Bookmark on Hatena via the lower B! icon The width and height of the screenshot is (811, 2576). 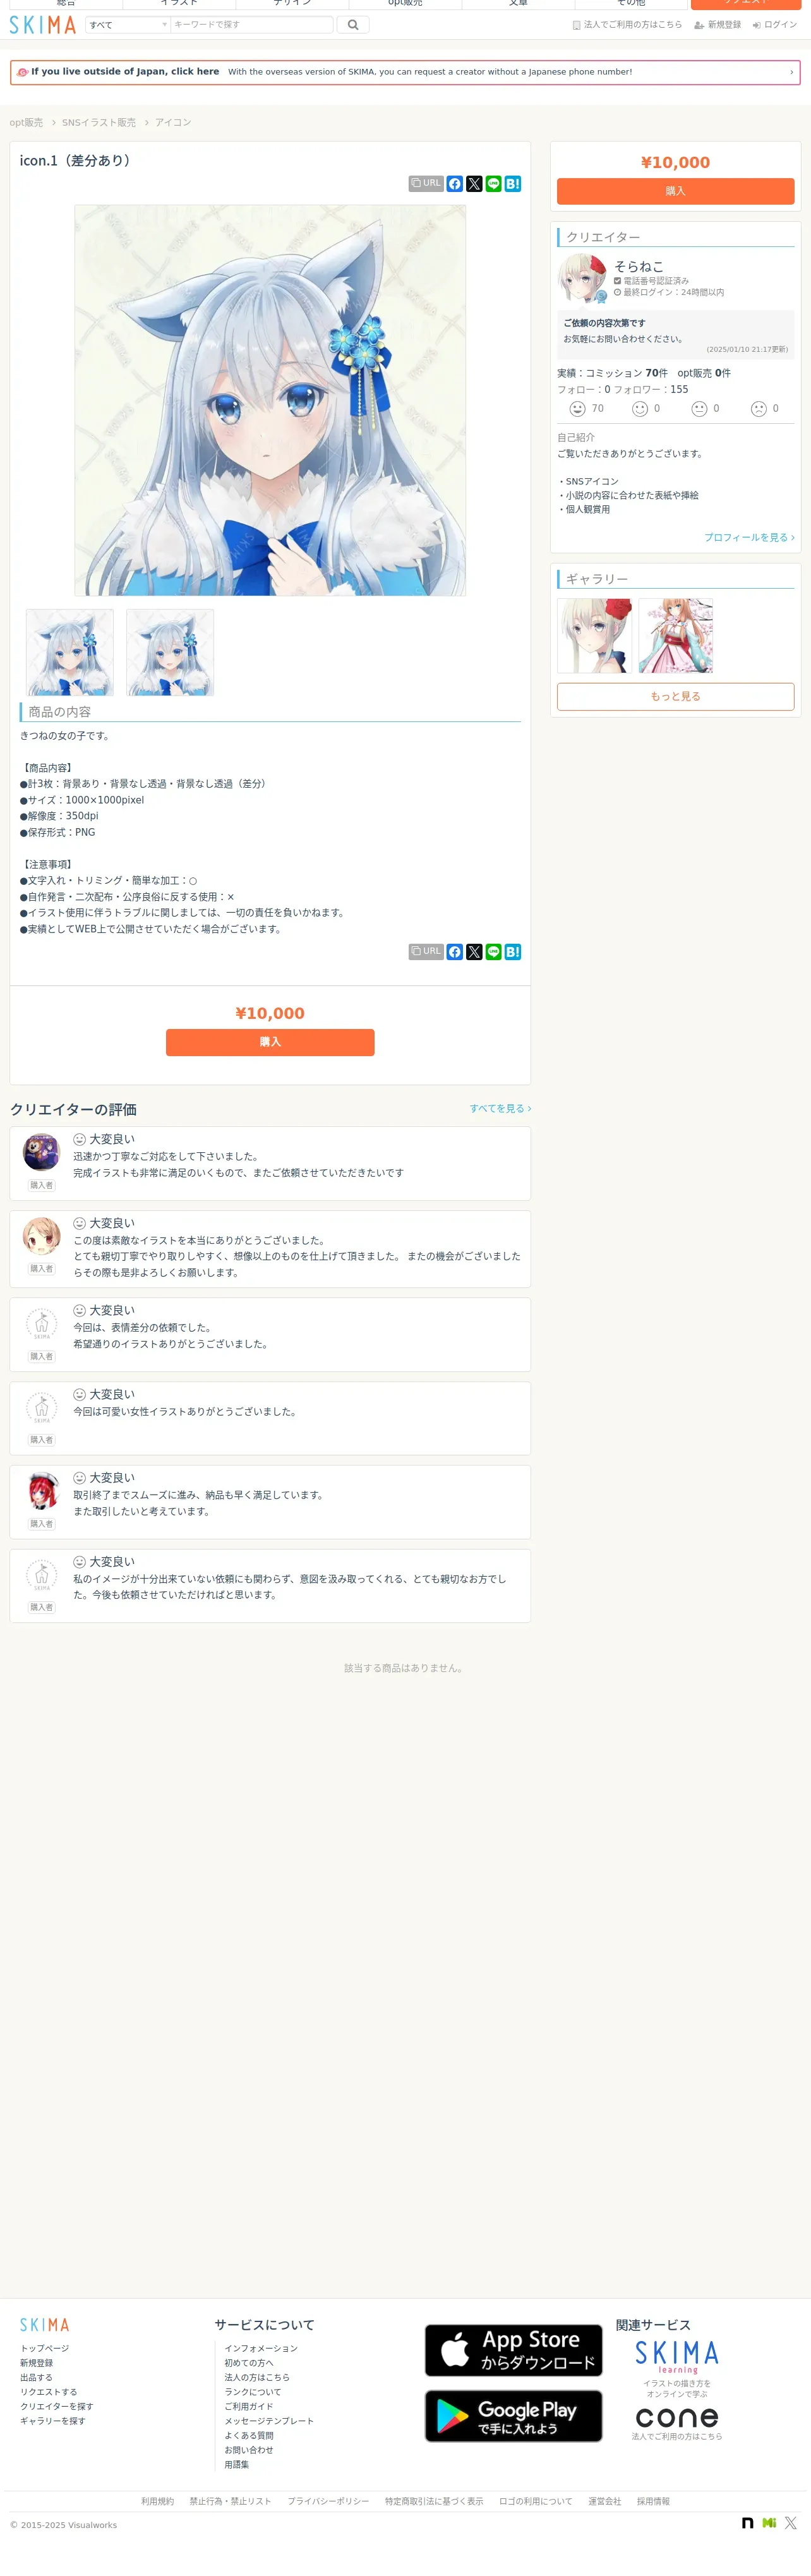click(513, 952)
